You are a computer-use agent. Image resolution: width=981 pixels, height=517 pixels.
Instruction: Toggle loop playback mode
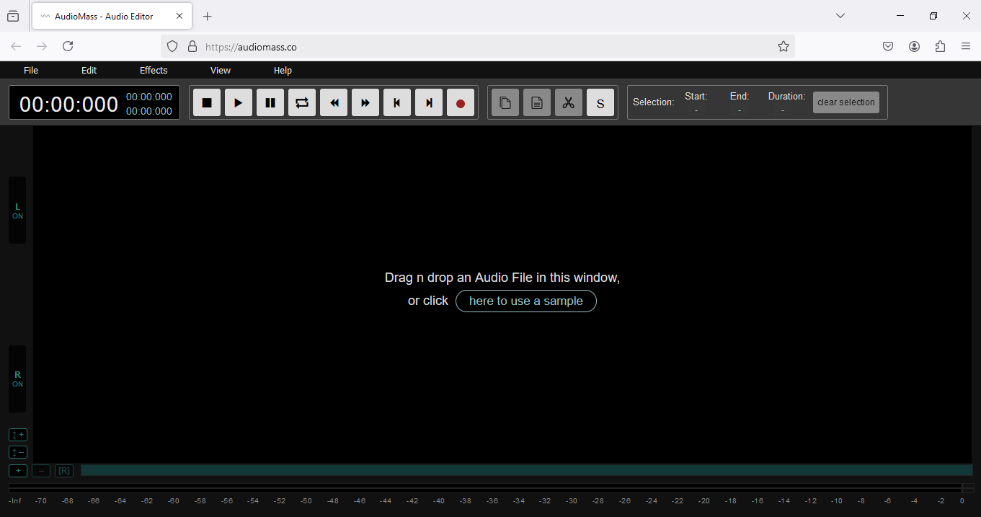pyautogui.click(x=302, y=102)
